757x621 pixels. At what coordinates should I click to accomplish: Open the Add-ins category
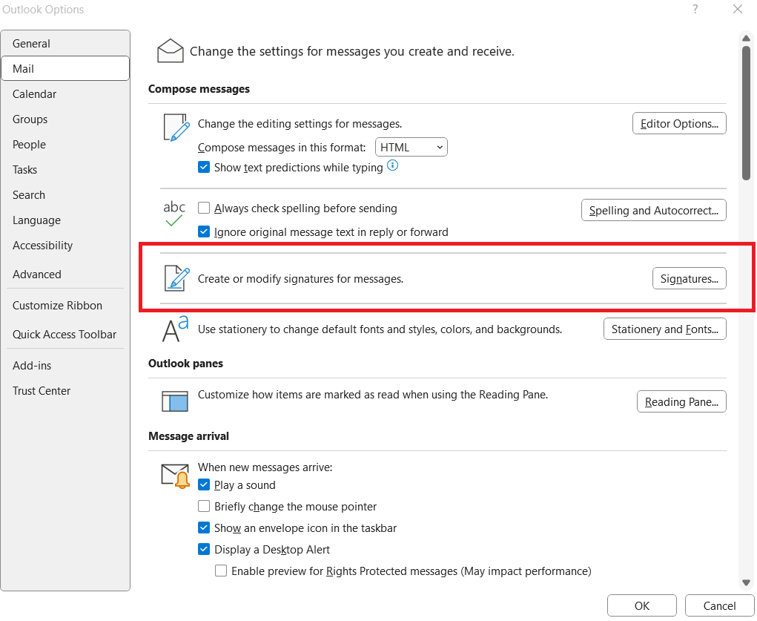[65, 365]
